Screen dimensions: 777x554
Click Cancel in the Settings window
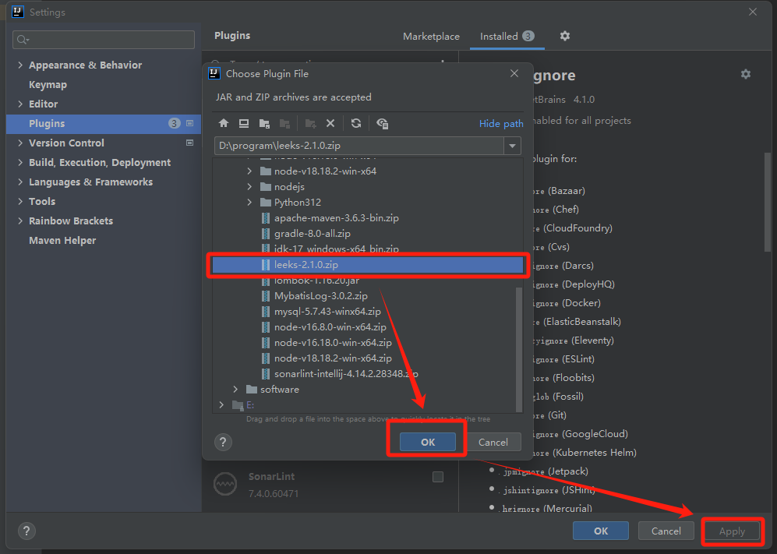[666, 531]
